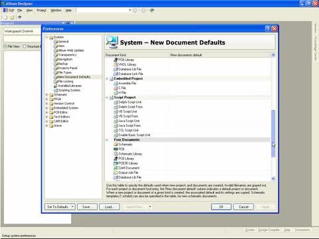
Task: Click the document list scrollbar thumb
Action: 273,133
